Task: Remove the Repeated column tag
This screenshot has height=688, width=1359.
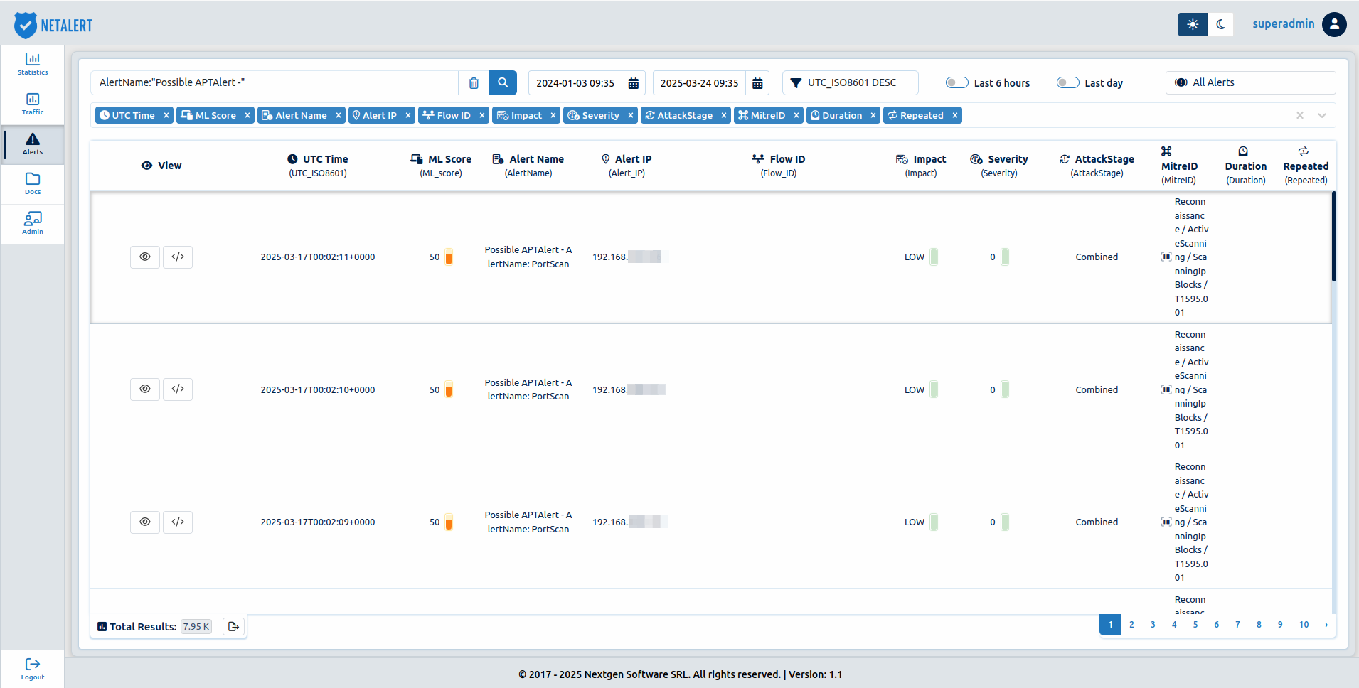Action: click(x=955, y=115)
